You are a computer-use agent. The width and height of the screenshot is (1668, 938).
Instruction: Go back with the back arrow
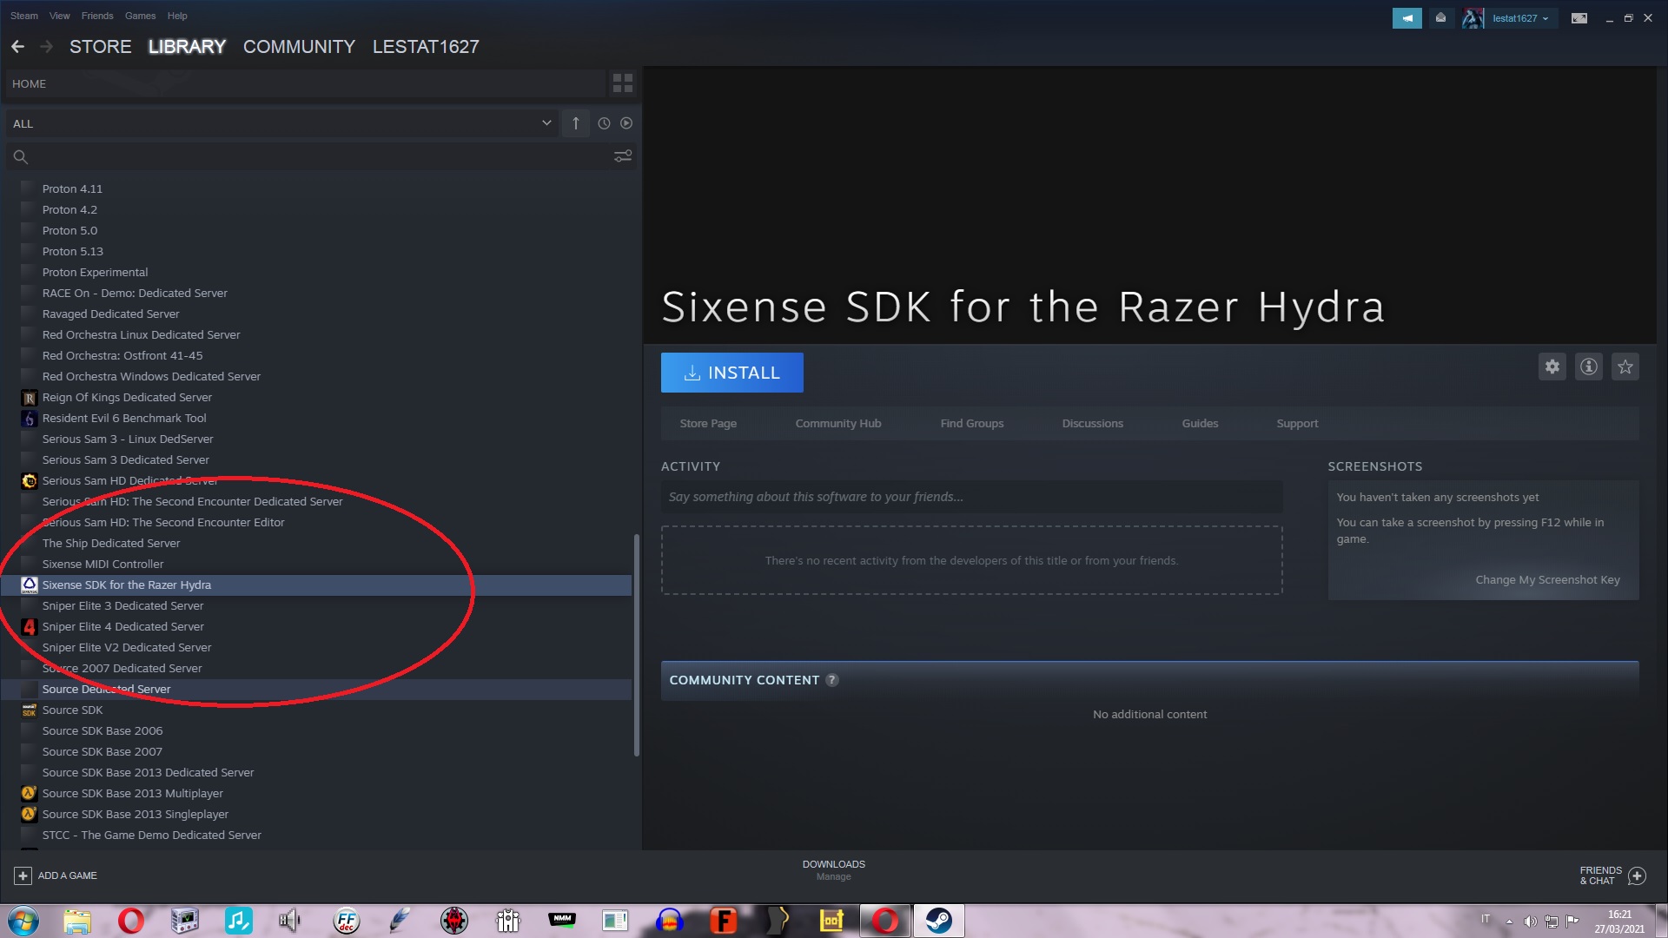[x=17, y=47]
